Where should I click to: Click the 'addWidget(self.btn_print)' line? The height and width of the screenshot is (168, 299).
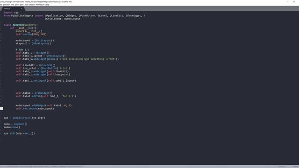click(x=43, y=75)
